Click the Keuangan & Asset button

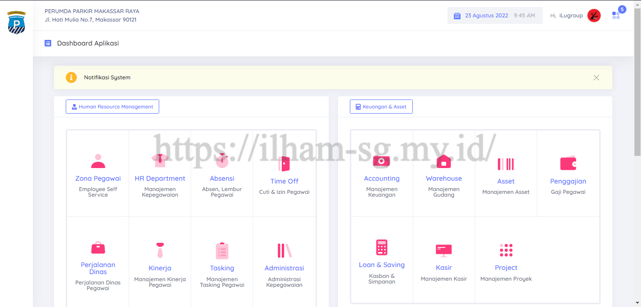381,107
